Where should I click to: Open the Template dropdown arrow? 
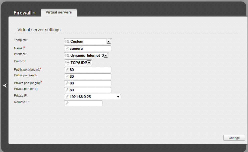[x=109, y=42]
